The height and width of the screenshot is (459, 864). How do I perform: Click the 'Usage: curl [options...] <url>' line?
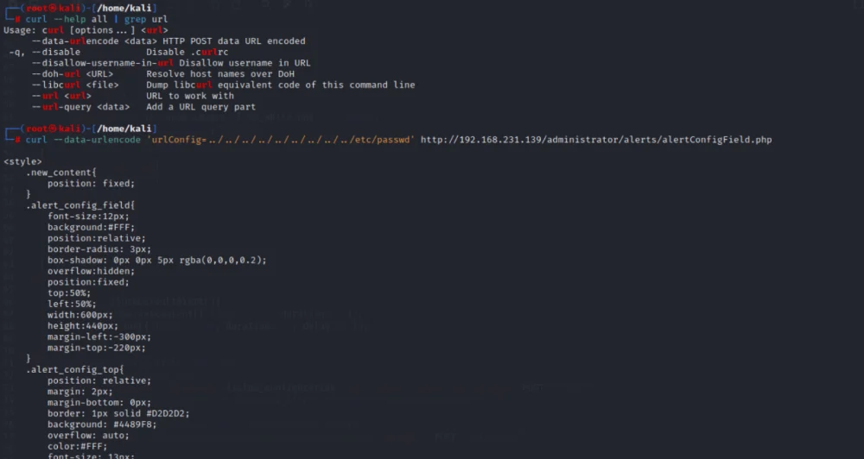(86, 30)
